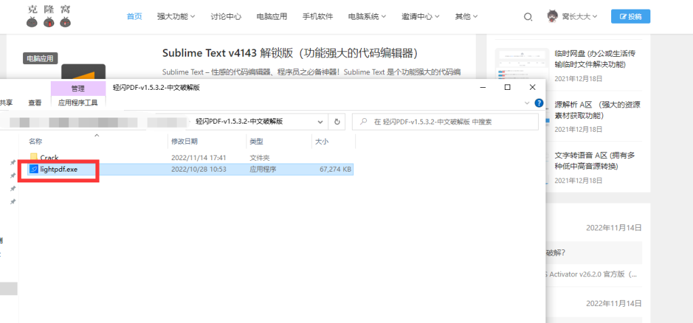Switch to the 查看 ribbon tab
The height and width of the screenshot is (323, 693).
[35, 103]
